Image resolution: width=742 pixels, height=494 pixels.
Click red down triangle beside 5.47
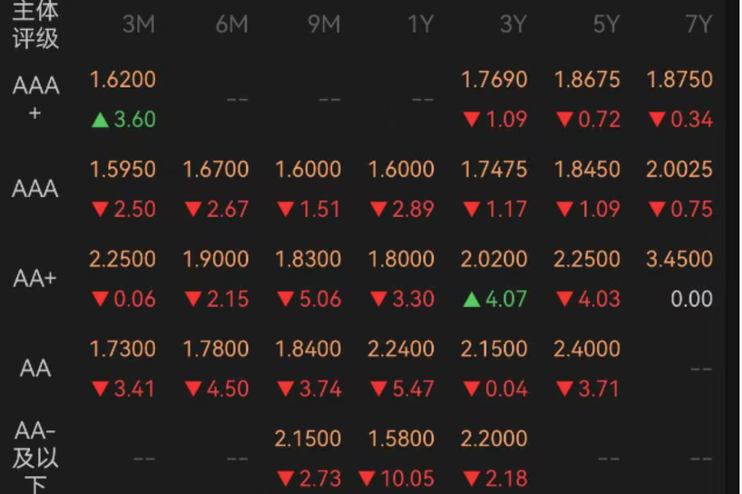coord(378,389)
